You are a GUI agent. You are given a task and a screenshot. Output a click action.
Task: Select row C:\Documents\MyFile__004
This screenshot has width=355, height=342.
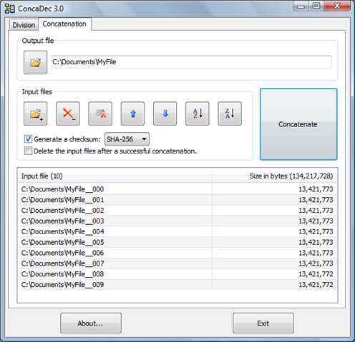(x=177, y=231)
